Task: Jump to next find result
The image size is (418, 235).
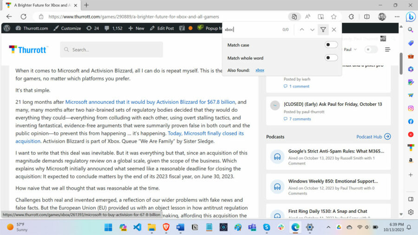Action: [312, 30]
